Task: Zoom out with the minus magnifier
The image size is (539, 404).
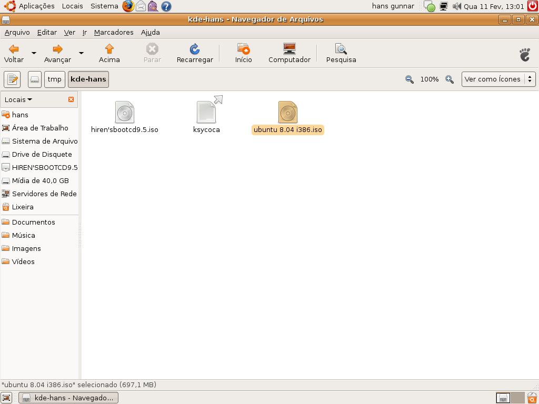Action: pos(409,79)
